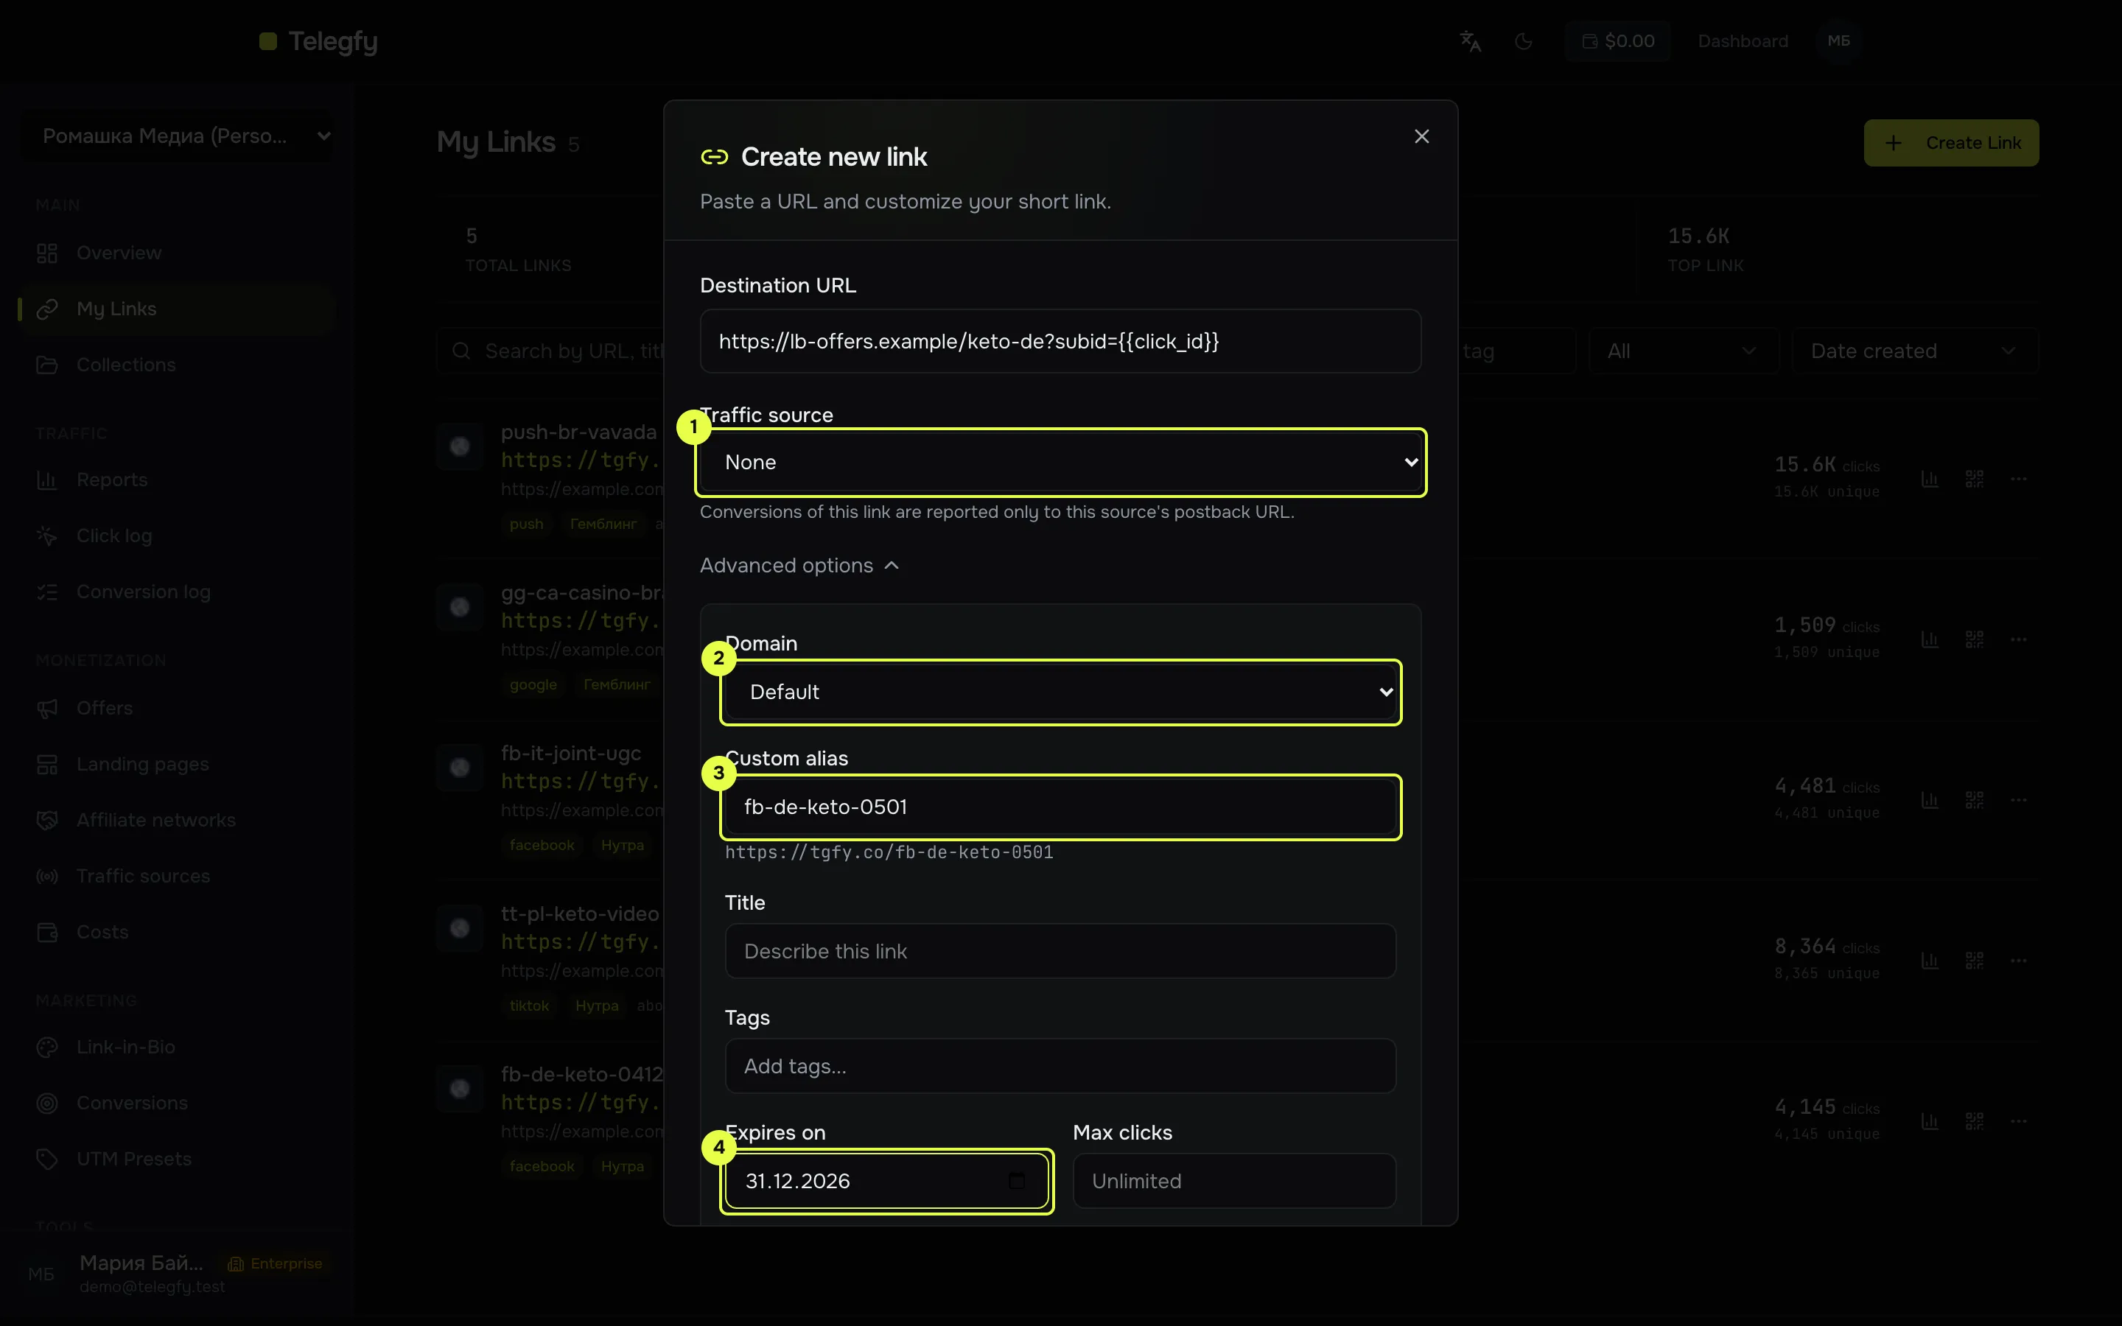2122x1326 pixels.
Task: Click the $0.00 balance button
Action: pyautogui.click(x=1618, y=41)
